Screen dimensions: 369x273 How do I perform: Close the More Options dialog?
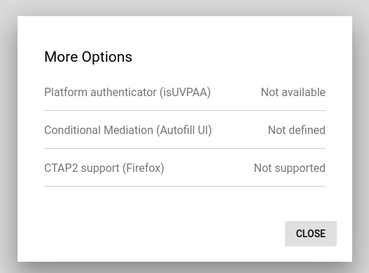(x=311, y=234)
